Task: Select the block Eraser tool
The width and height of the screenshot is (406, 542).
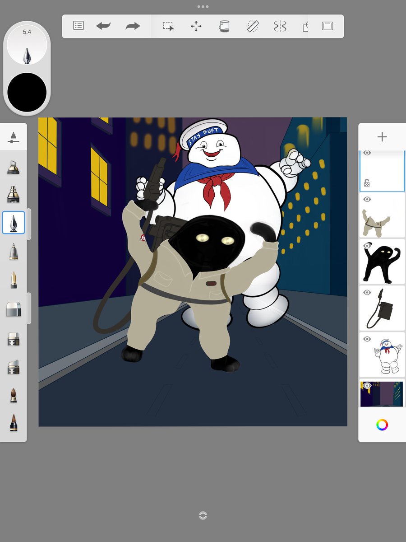Action: coord(14,310)
